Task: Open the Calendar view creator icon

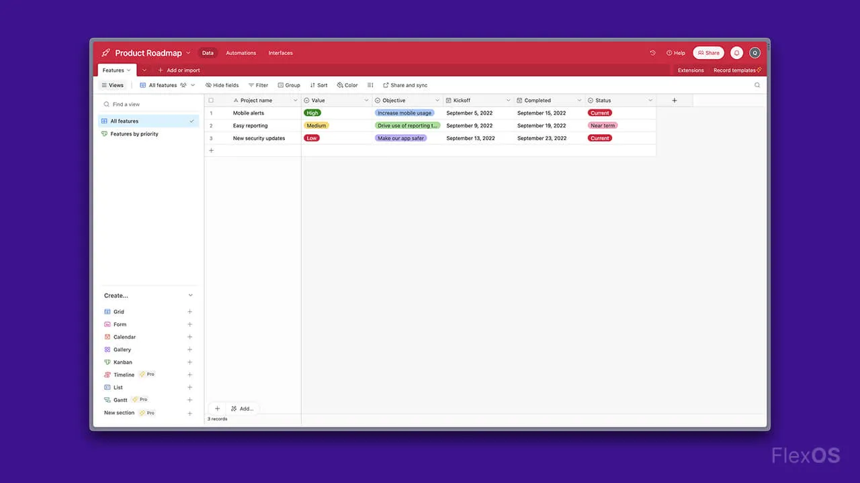Action: [x=108, y=337]
